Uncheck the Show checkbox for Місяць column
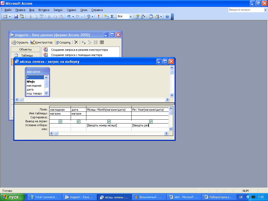The image size is (268, 201). pos(109,121)
